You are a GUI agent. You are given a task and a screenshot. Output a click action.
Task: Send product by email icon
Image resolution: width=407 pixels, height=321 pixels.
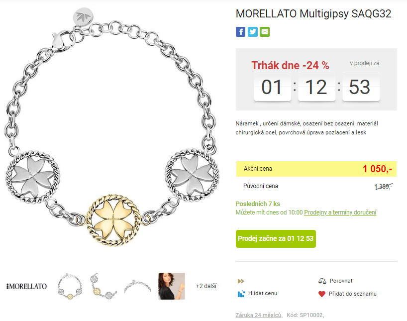point(265,32)
